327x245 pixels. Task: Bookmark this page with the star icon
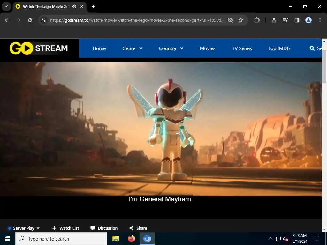[241, 20]
